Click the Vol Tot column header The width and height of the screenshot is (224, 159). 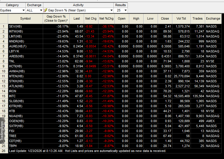[x=181, y=18]
